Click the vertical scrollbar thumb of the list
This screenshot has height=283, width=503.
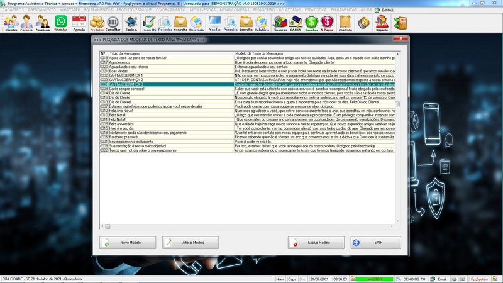pos(397,104)
